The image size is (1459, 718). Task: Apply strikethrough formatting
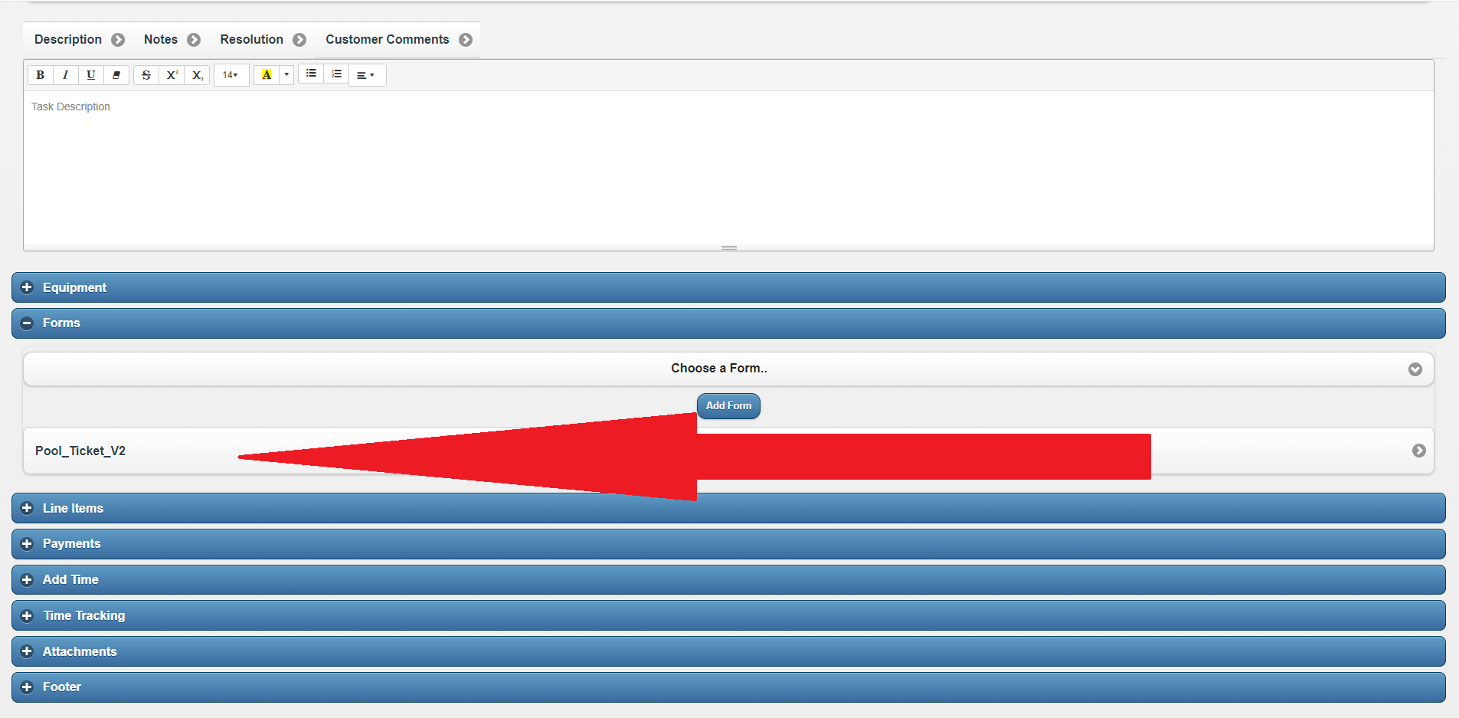146,75
